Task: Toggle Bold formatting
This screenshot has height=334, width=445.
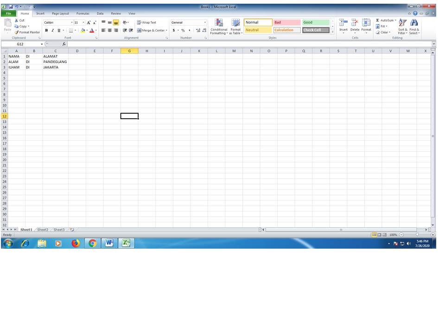Action: [46, 31]
